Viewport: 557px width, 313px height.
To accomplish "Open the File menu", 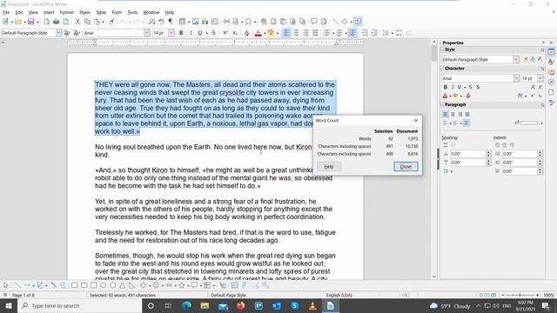I will (x=6, y=12).
